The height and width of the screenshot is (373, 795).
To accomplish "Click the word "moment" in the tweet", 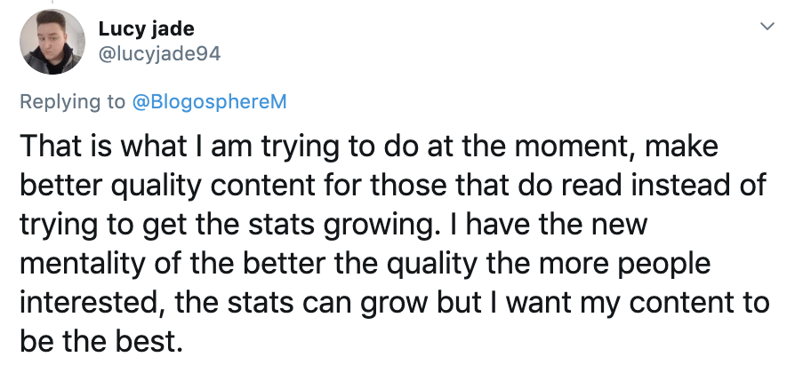I will (x=561, y=147).
